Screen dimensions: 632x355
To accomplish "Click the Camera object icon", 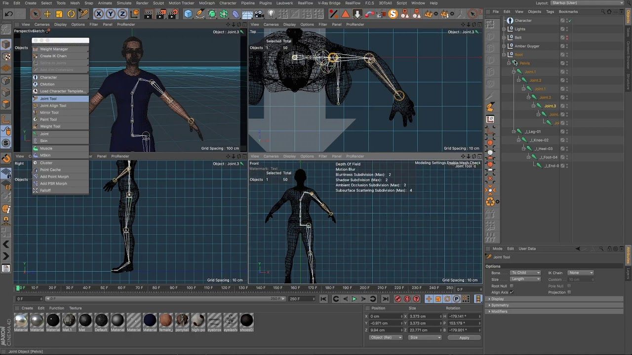I will 259,14.
